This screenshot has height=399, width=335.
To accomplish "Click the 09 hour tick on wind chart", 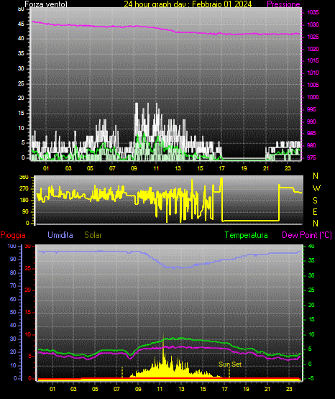I will point(134,168).
